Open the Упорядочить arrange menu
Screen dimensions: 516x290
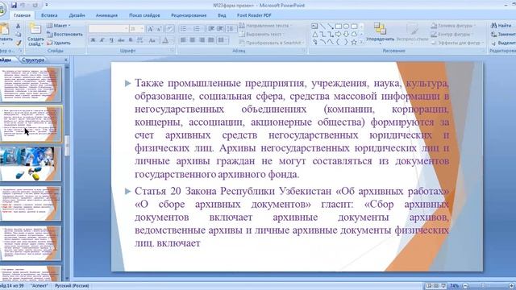tap(380, 34)
